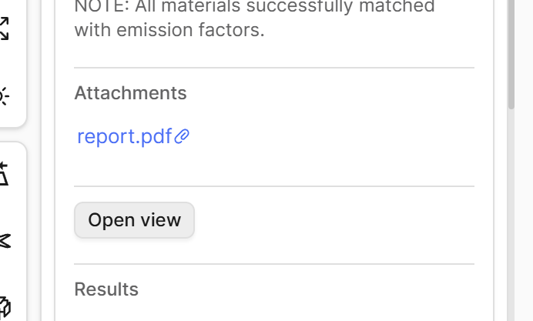The width and height of the screenshot is (533, 321).
Task: Click the NOTE about matched emission factors
Action: 254,18
